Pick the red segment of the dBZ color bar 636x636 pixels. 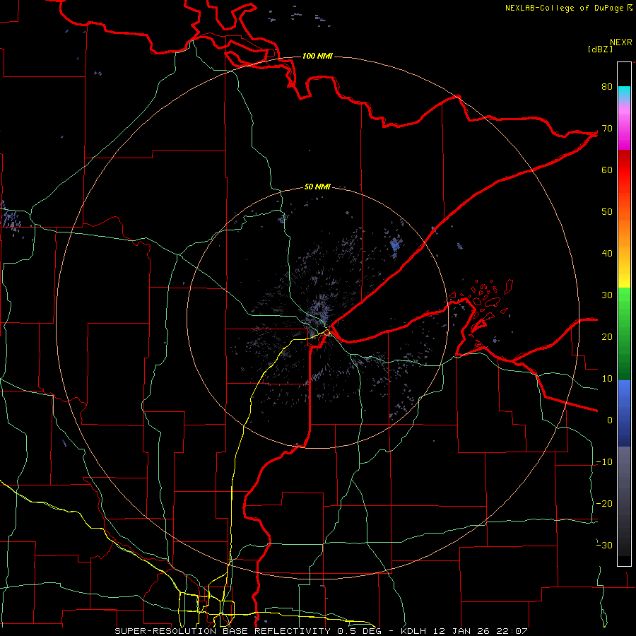[624, 170]
